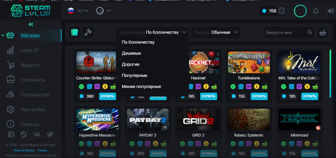Go to Магазин in sidebar
Image resolution: width=336 pixels, height=158 pixels.
point(31,36)
